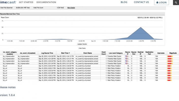Viewport: 179px width, 101px height.
Task: Select the row with log time 4:54:09 PM
Action: coord(89,56)
